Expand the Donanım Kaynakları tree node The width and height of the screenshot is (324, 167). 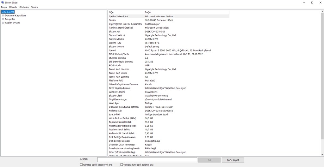point(3,15)
